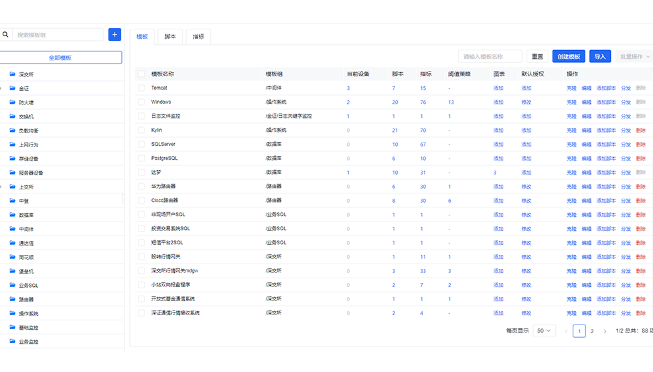The image size is (653, 372).
Task: Click the folder icon next to 金证
Action: click(x=13, y=88)
